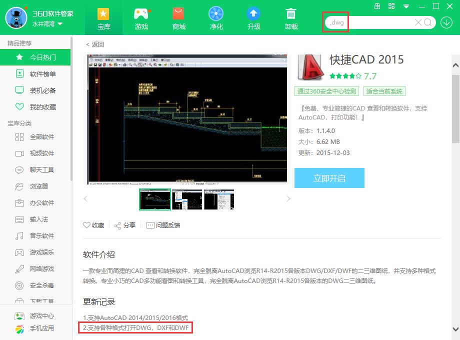Image resolution: width=460 pixels, height=340 pixels.
Task: Click line 1.支持AutoCAD 2014/2015/2016格式
Action: point(135,317)
